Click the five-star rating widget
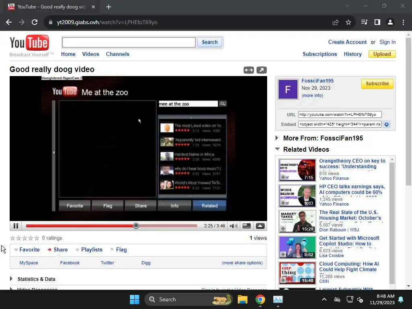This screenshot has height=309, width=412. coord(25,238)
